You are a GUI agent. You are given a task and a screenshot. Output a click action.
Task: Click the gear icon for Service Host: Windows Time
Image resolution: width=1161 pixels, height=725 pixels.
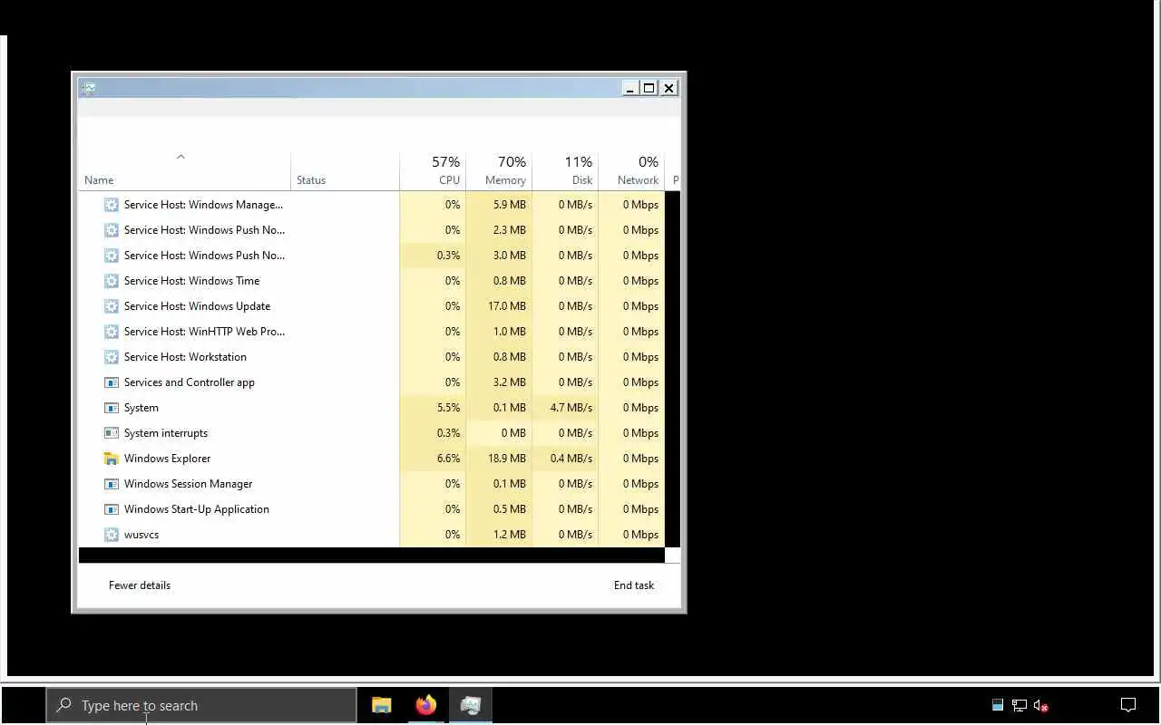[112, 281]
